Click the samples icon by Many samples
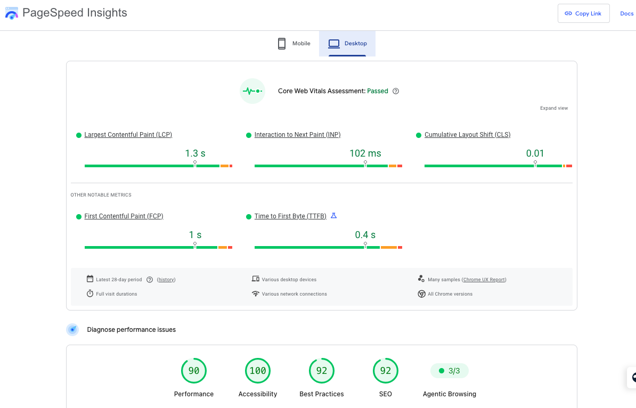This screenshot has height=408, width=636. click(421, 279)
